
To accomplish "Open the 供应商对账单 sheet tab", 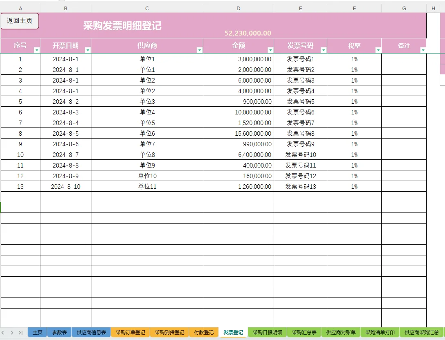I will pyautogui.click(x=341, y=332).
